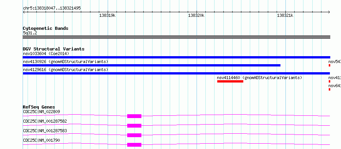Image resolution: width=341 pixels, height=149 pixels.
Task: Click the Cytogenetic Bands track title
Action: pyautogui.click(x=46, y=28)
